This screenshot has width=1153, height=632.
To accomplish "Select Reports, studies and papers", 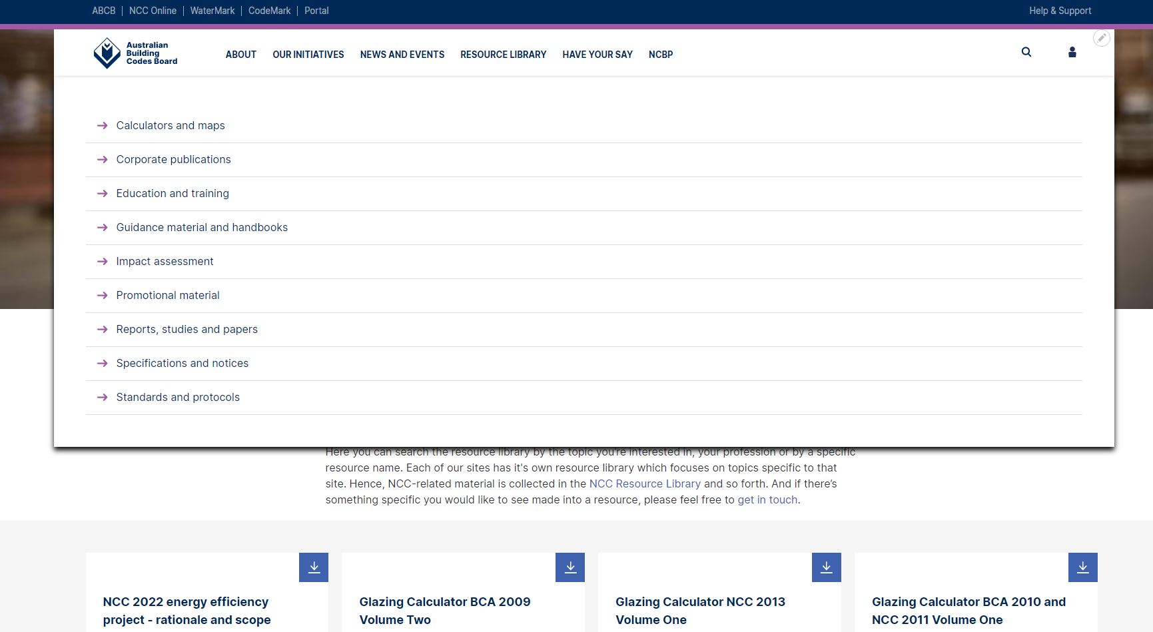I will point(187,329).
